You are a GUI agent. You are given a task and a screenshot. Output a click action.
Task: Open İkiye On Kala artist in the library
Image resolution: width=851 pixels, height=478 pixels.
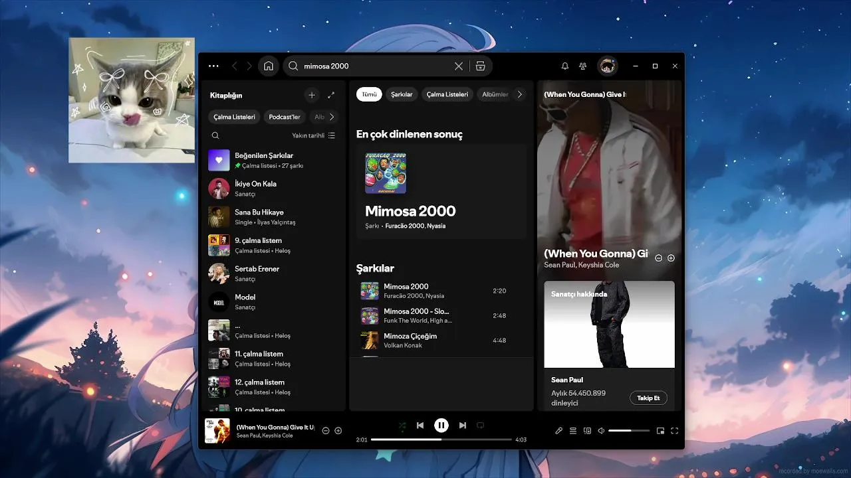(273, 189)
